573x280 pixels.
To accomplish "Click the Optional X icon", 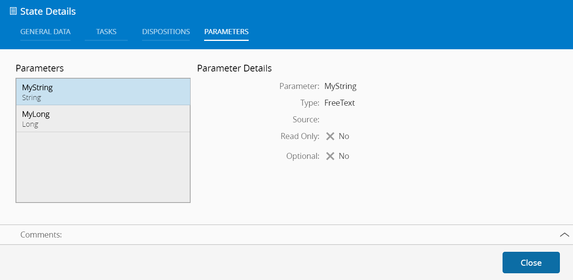I will point(330,156).
